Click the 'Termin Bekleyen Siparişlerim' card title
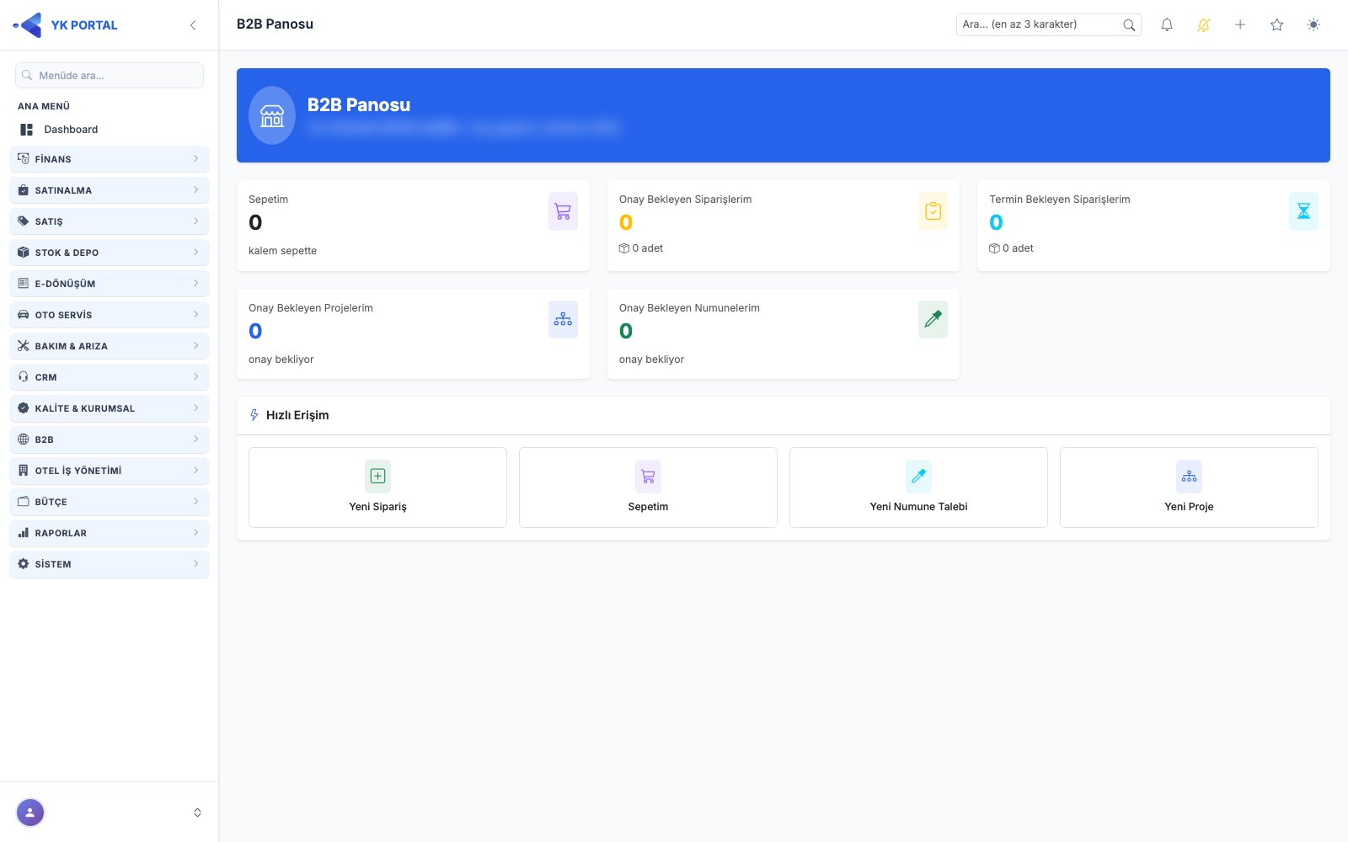The width and height of the screenshot is (1348, 842). coord(1059,200)
